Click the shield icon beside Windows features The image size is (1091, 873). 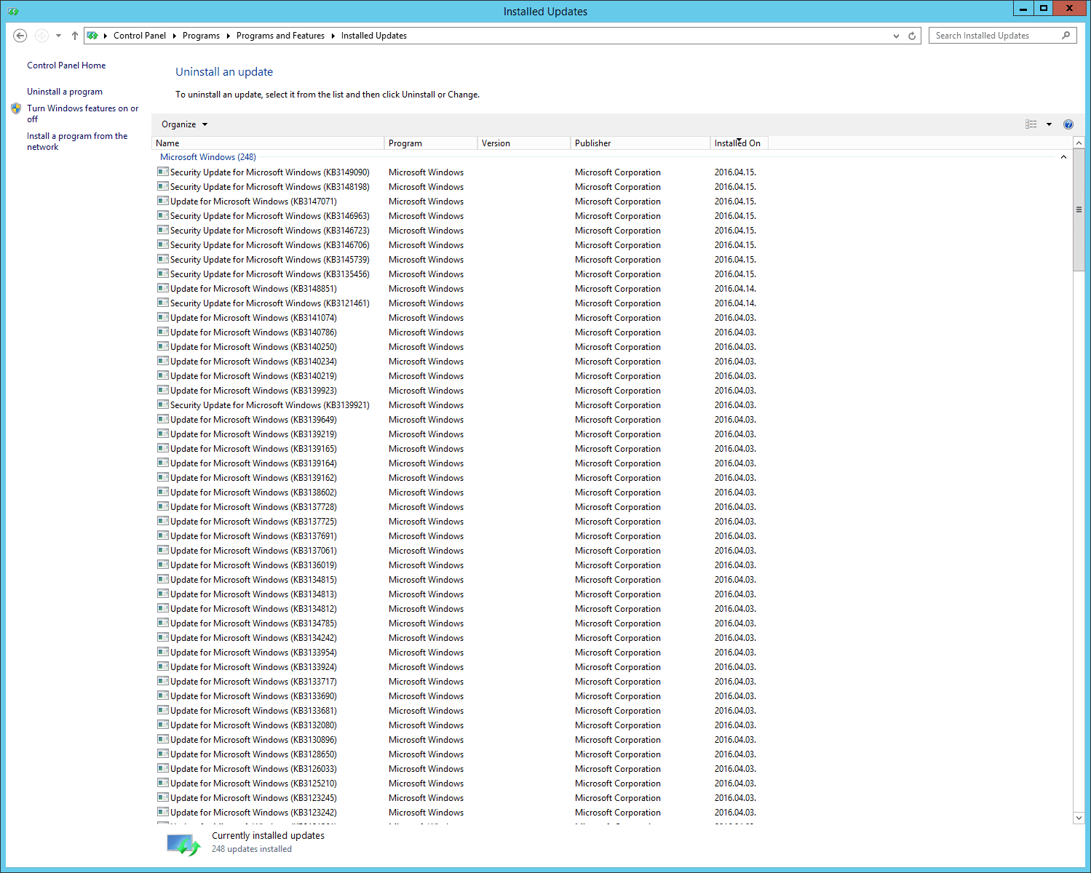coord(16,108)
